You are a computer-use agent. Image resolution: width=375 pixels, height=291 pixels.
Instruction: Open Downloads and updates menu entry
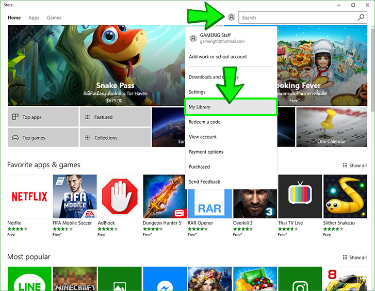pos(231,77)
